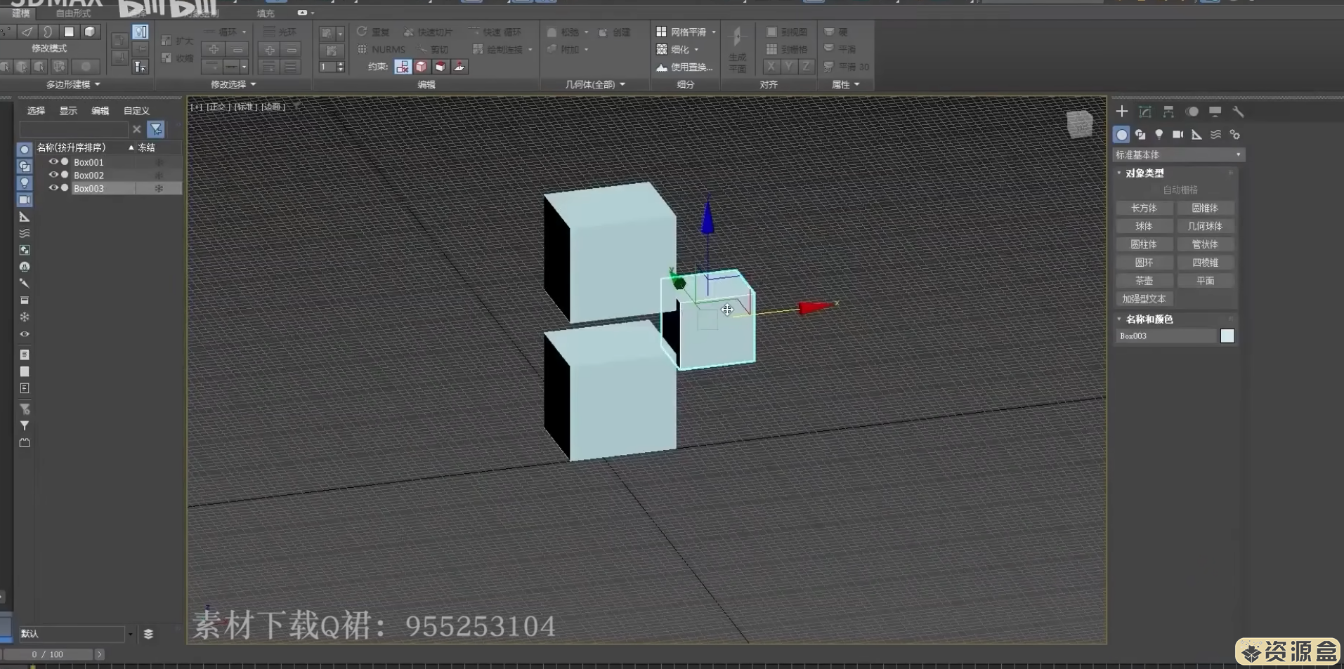Image resolution: width=1344 pixels, height=669 pixels.
Task: Click the 加强型文本 button
Action: (x=1144, y=299)
